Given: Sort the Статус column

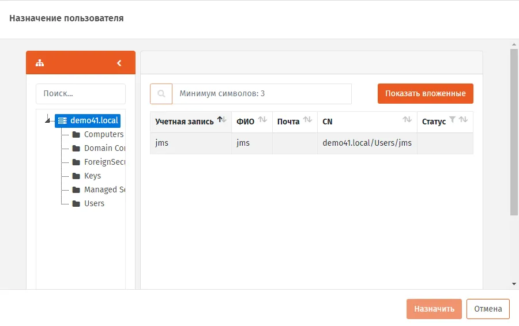Looking at the screenshot, I should pyautogui.click(x=463, y=119).
